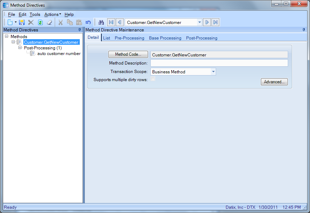The image size is (310, 213).
Task: Collapse the Post-Processing (1) tree node
Action: (x=20, y=48)
